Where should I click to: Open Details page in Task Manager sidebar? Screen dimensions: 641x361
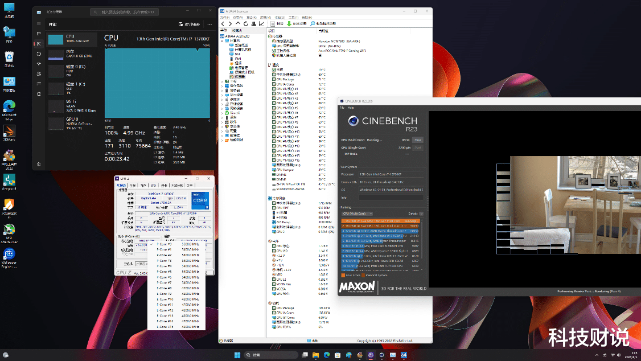click(39, 84)
